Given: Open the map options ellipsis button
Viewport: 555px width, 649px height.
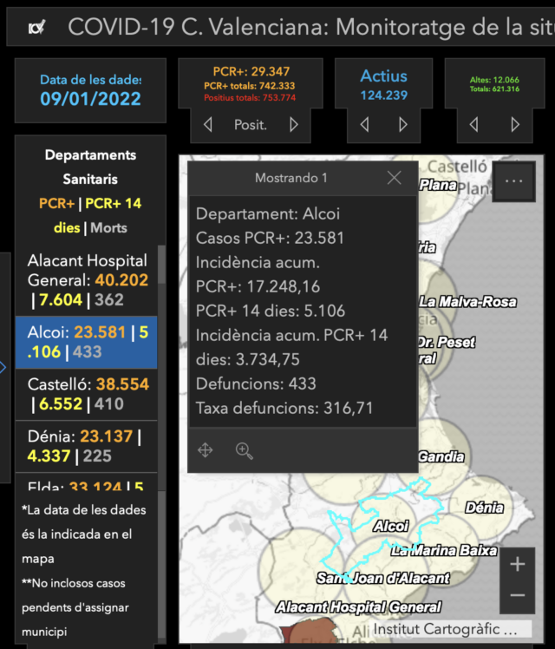Looking at the screenshot, I should point(513,181).
